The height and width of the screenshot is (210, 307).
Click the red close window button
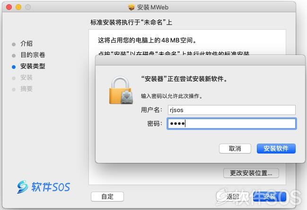pyautogui.click(x=9, y=7)
